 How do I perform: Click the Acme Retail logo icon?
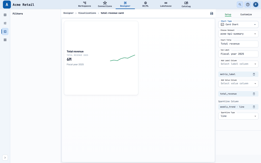pos(7,5)
